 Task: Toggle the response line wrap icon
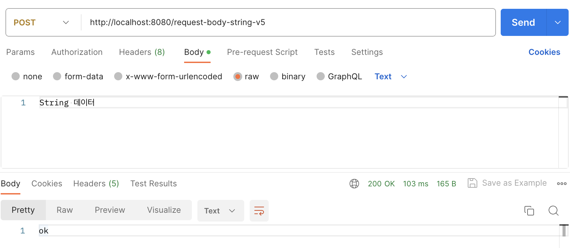point(259,211)
